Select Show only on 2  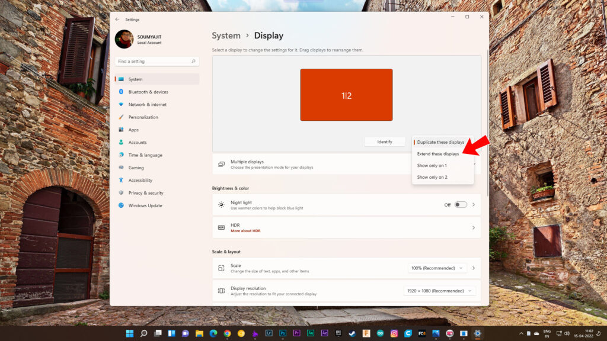[443, 177]
